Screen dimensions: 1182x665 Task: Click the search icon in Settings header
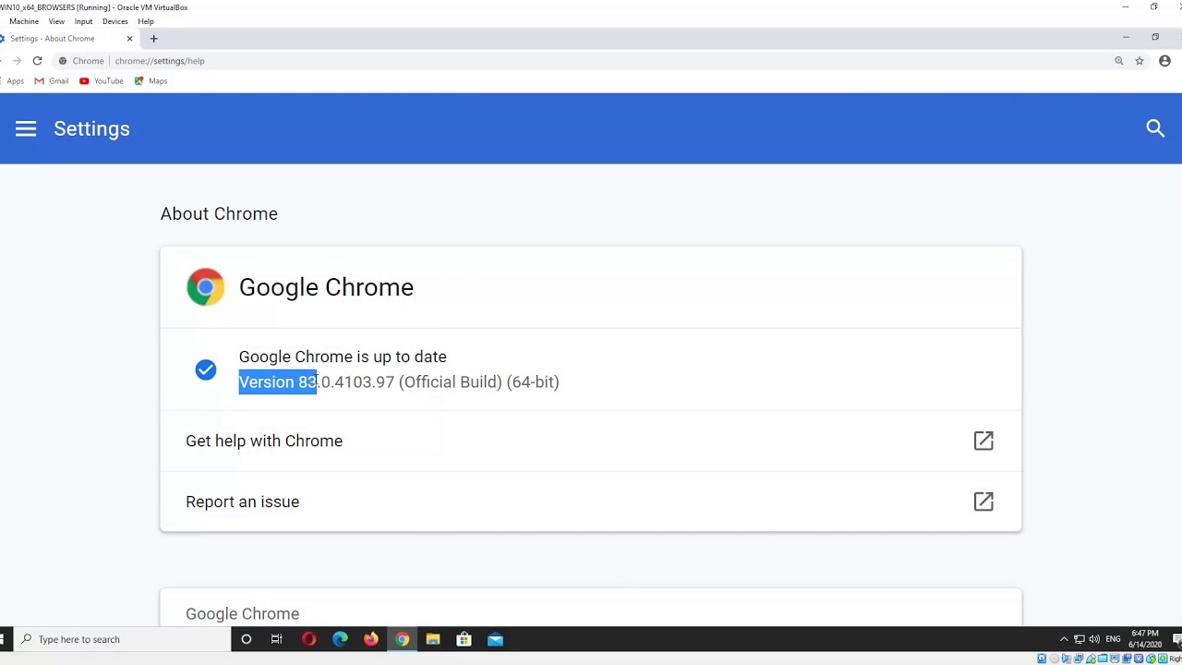click(1155, 128)
